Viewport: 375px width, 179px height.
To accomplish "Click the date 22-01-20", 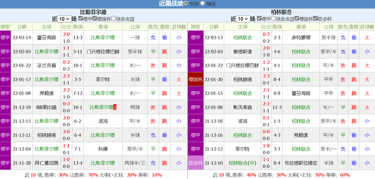I will [214, 79].
